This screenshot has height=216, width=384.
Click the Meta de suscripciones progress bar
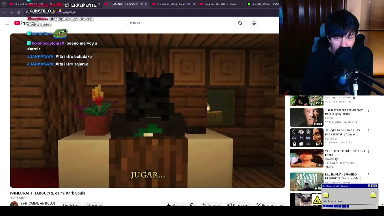point(350,206)
